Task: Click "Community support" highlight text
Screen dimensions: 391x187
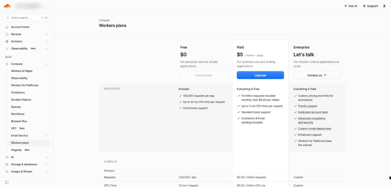Action: [x=195, y=108]
